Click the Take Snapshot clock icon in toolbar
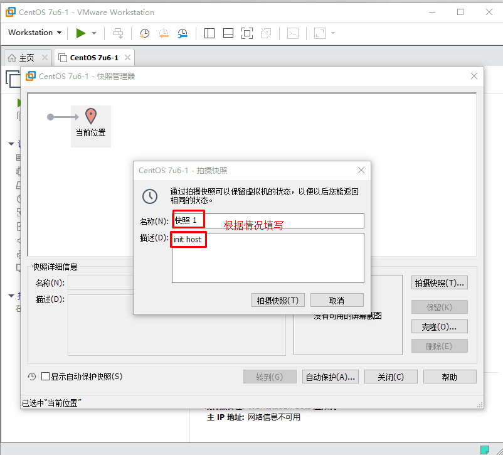Viewport: 503px width, 455px height. 144,33
